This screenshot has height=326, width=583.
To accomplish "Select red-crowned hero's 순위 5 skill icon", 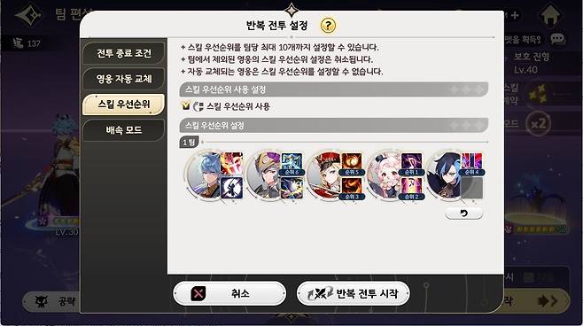I will (x=352, y=164).
